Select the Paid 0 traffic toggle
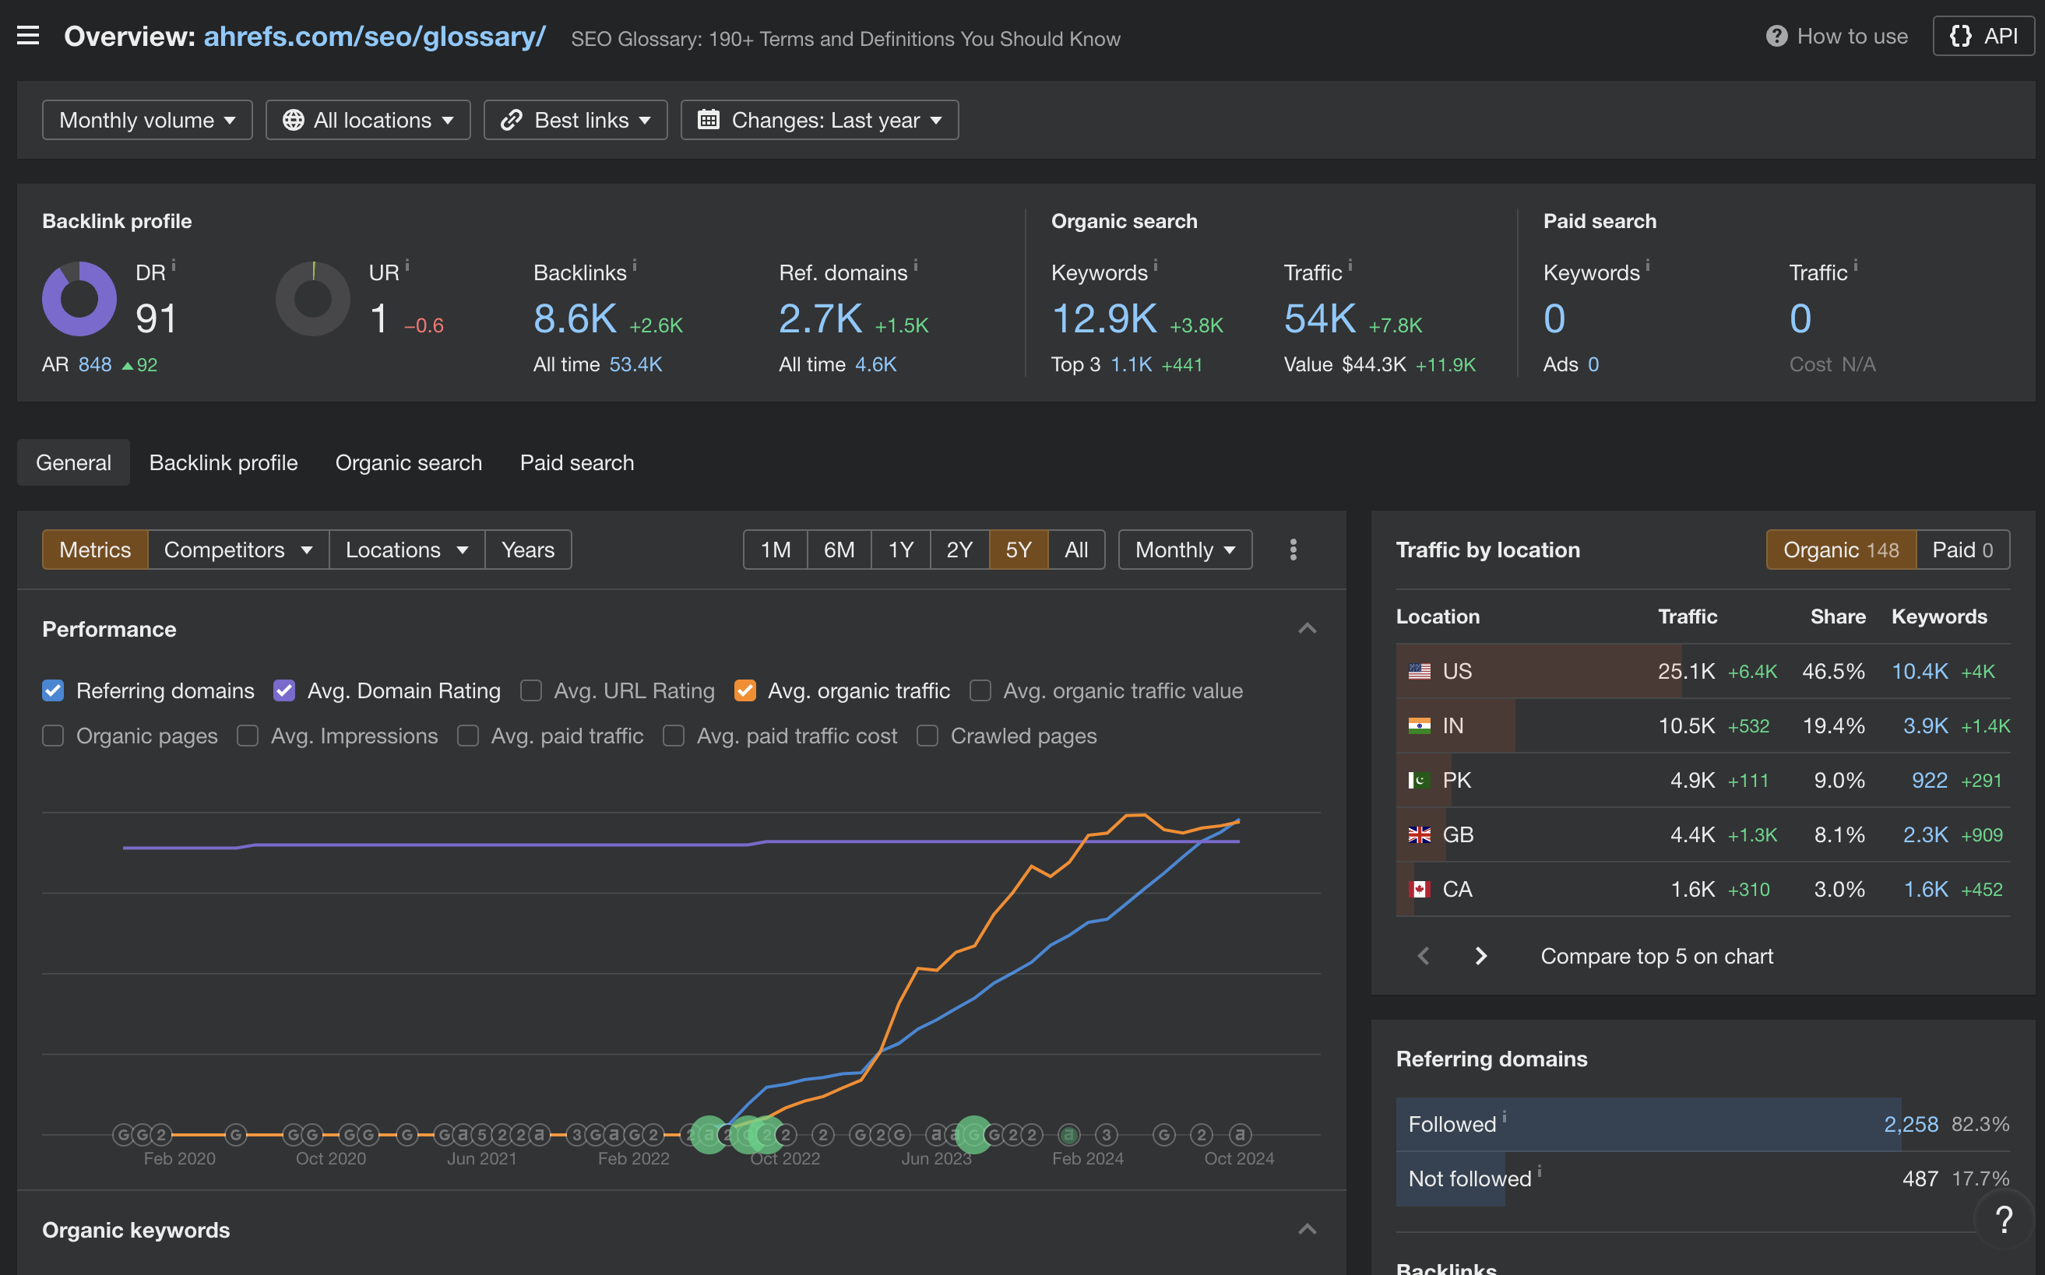 1962,550
